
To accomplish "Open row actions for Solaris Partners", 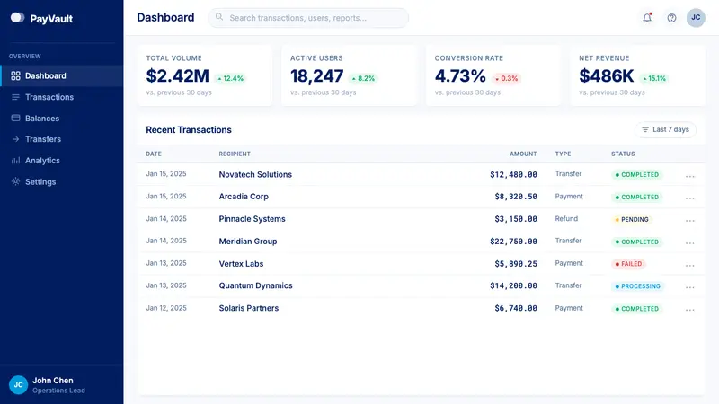I will click(x=689, y=310).
